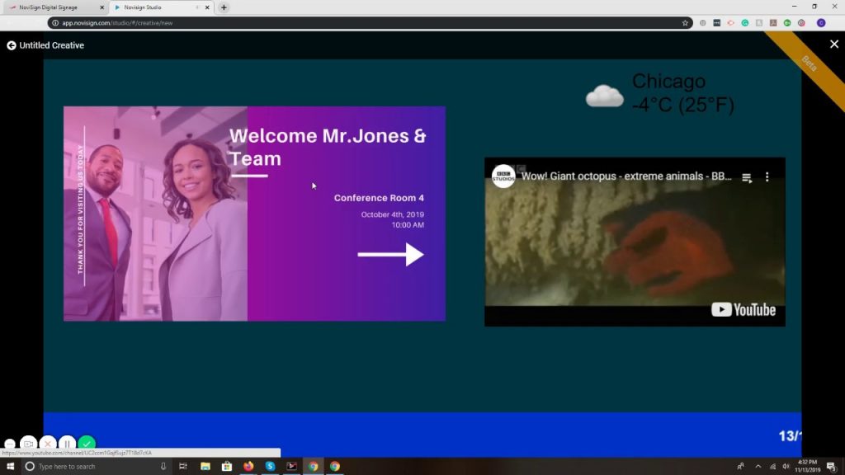Bookmark this page with the star icon
The height and width of the screenshot is (475, 845).
pos(685,23)
